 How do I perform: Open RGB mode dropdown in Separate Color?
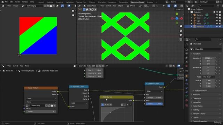click(x=79, y=103)
